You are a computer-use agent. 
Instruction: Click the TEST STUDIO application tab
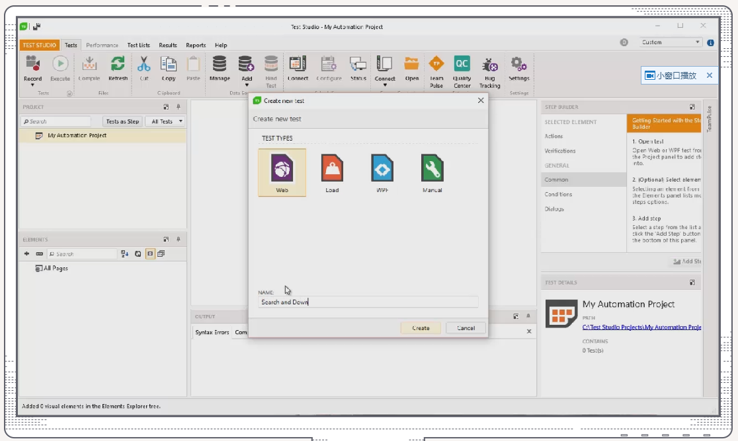tap(40, 45)
